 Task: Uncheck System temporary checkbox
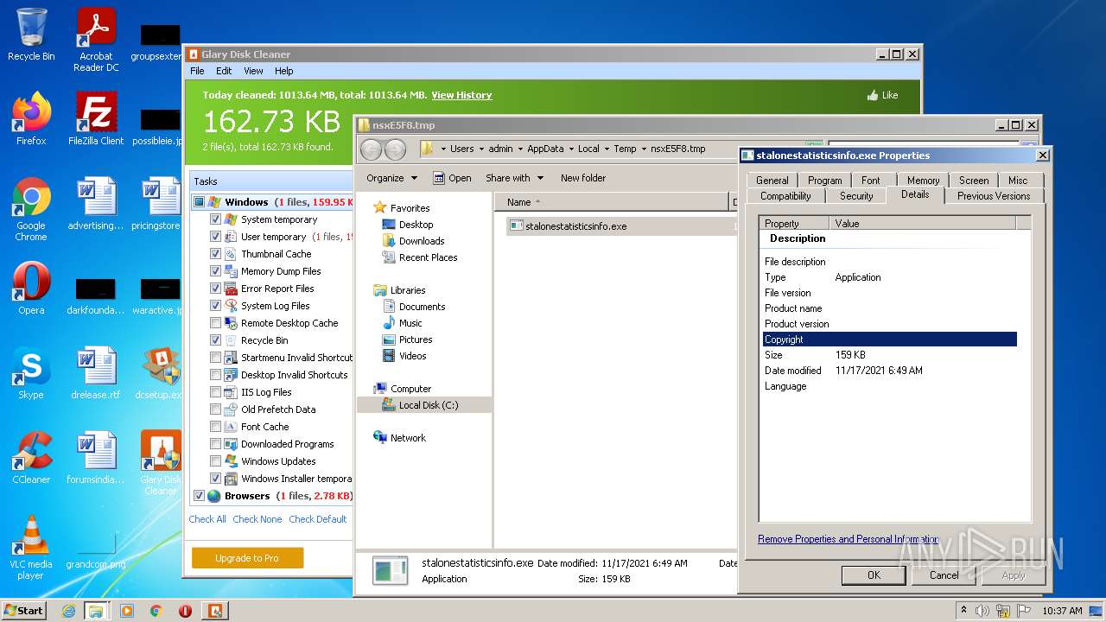tap(215, 219)
